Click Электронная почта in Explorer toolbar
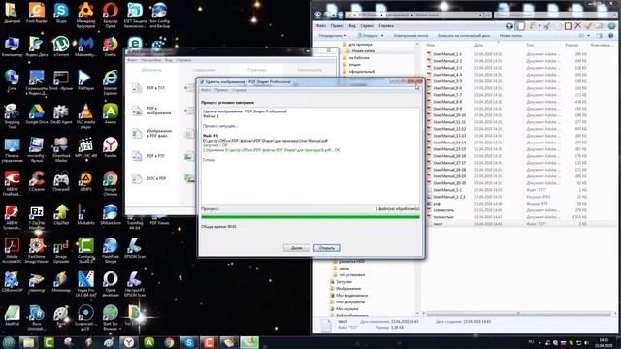Viewport: 621px width, 349px height. 410,36
